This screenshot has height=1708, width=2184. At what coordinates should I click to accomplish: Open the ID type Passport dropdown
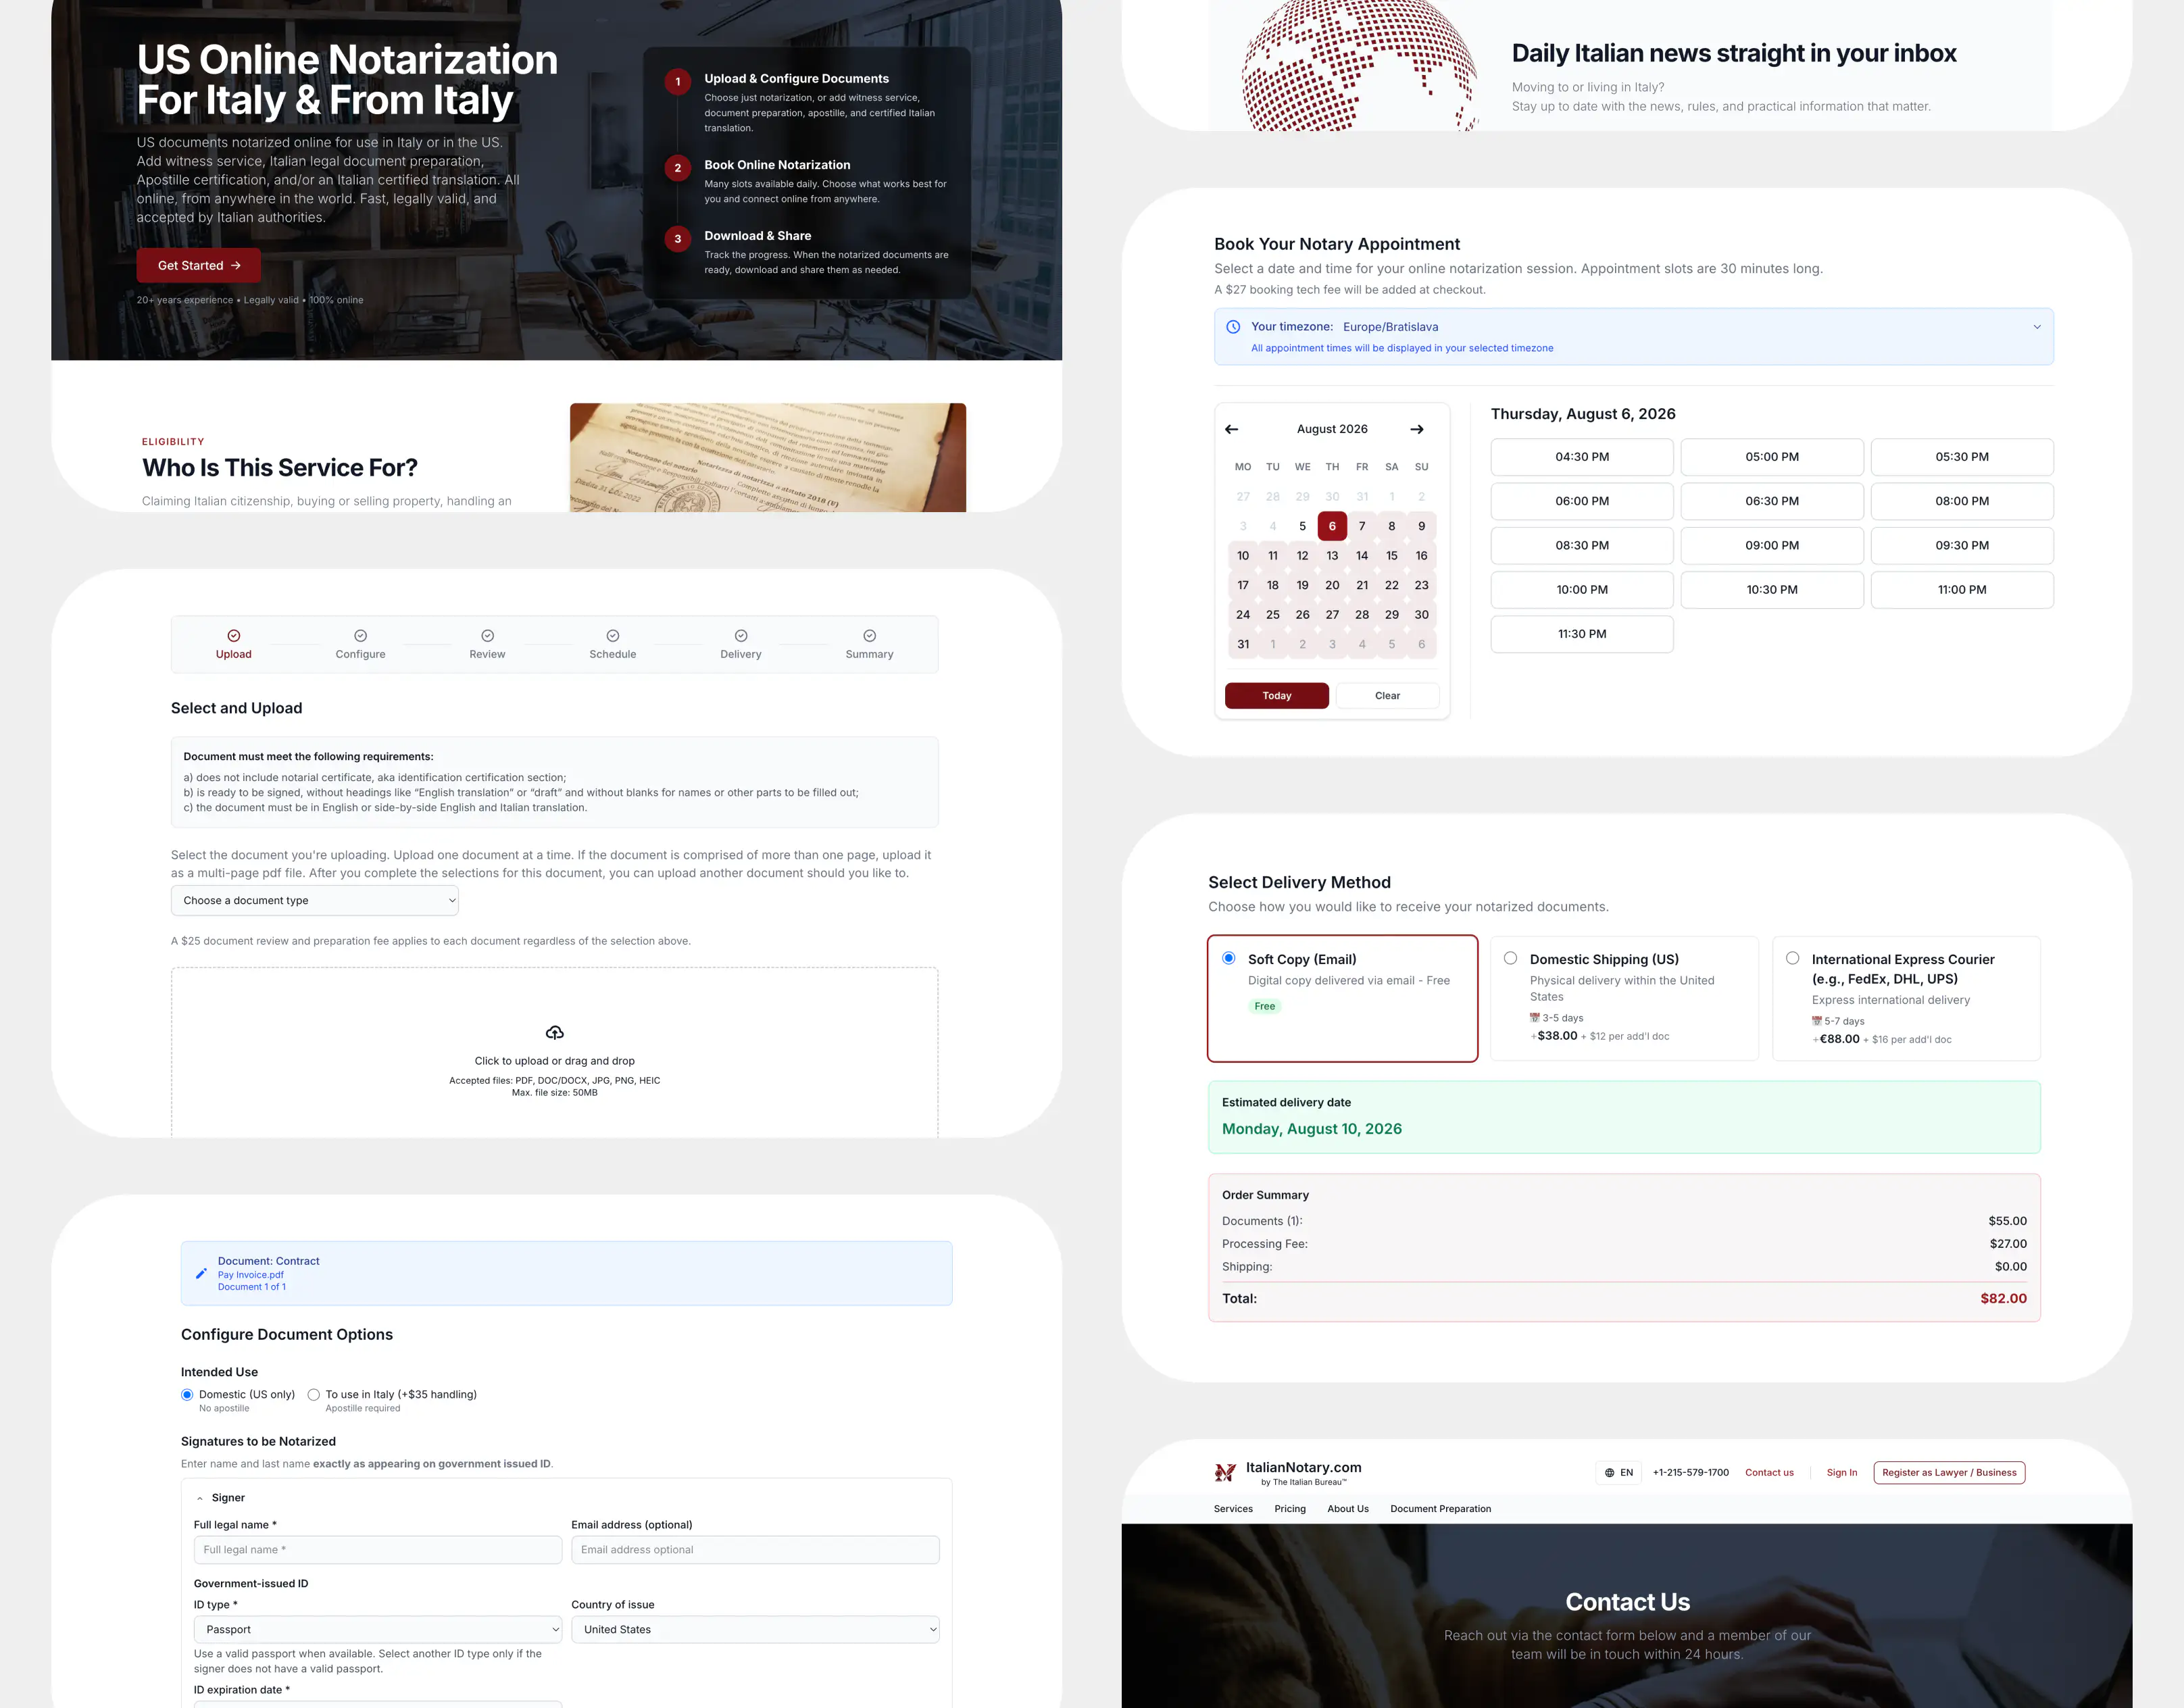coord(378,1629)
